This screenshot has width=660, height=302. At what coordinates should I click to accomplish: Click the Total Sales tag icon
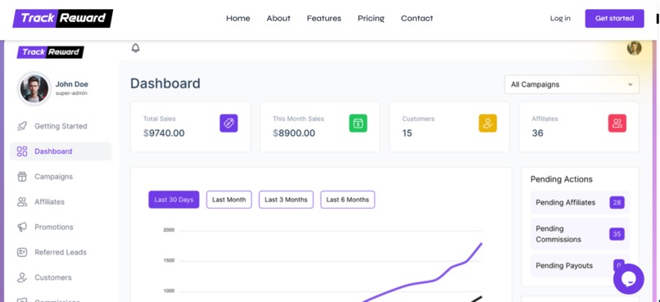228,124
